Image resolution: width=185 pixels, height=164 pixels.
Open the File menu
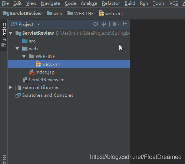[5, 3]
